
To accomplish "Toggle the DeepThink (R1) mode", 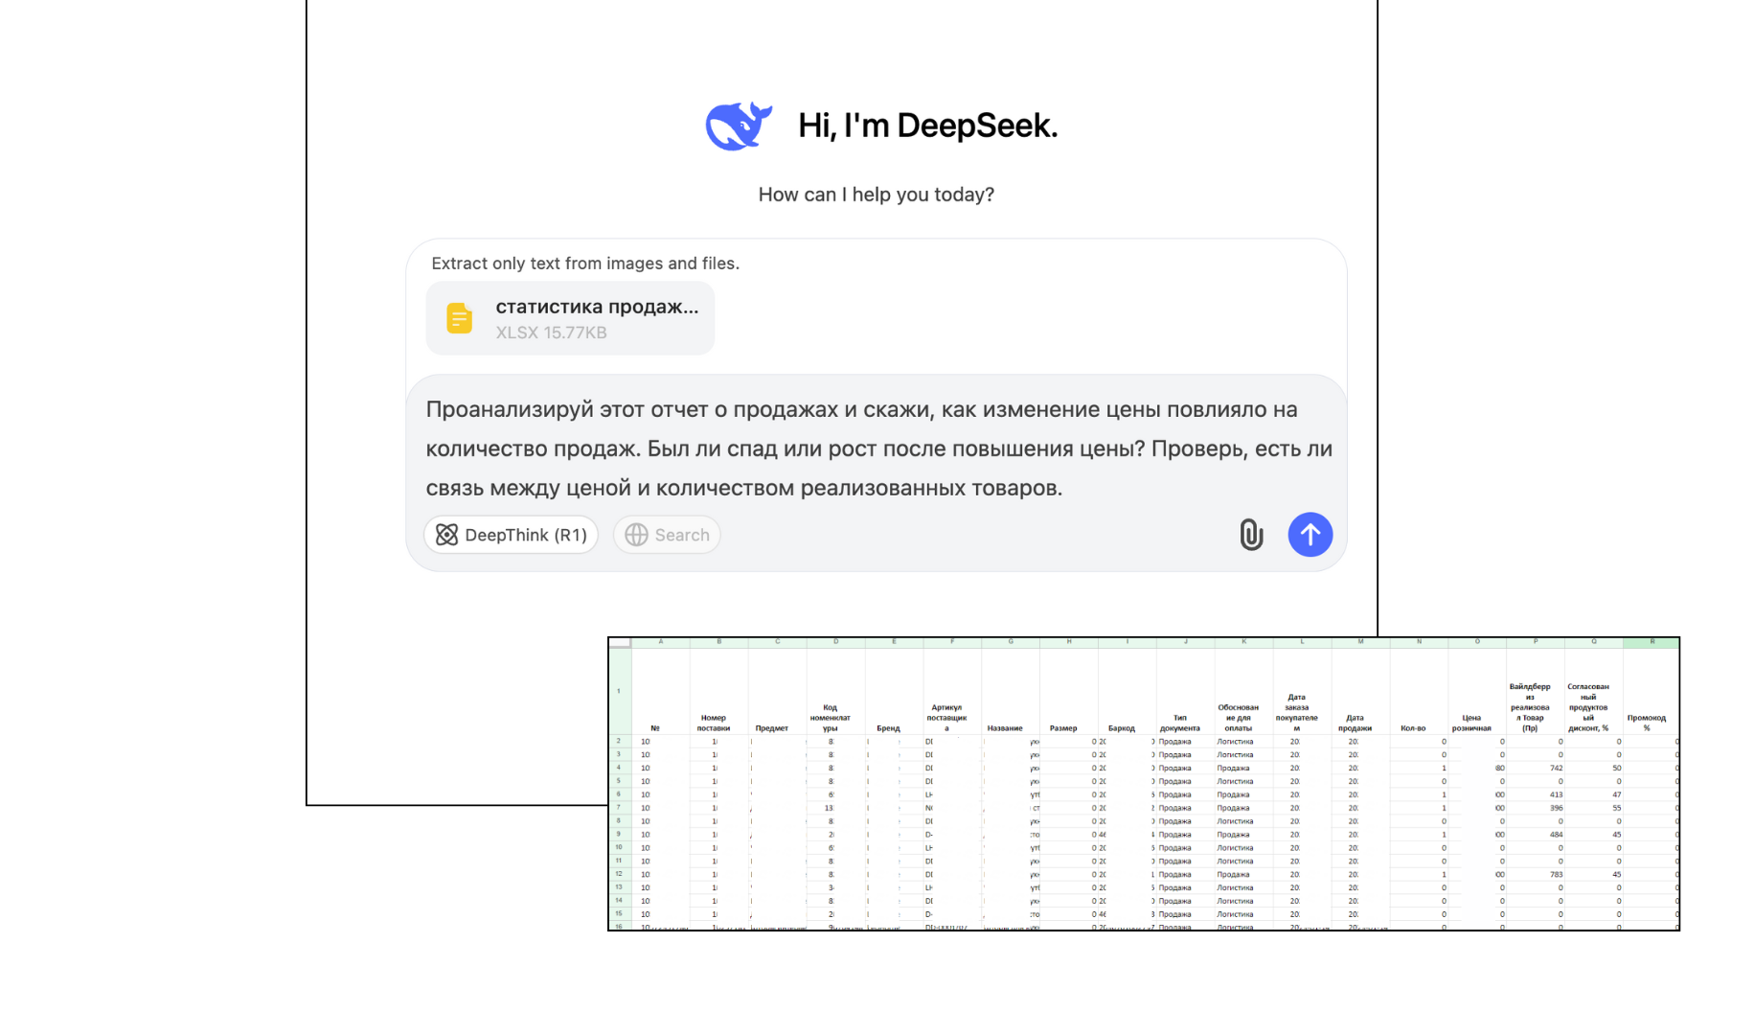I will (x=512, y=535).
